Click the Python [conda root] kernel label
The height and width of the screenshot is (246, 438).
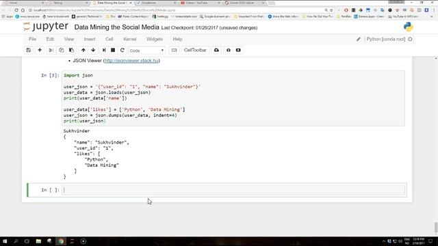click(x=386, y=40)
